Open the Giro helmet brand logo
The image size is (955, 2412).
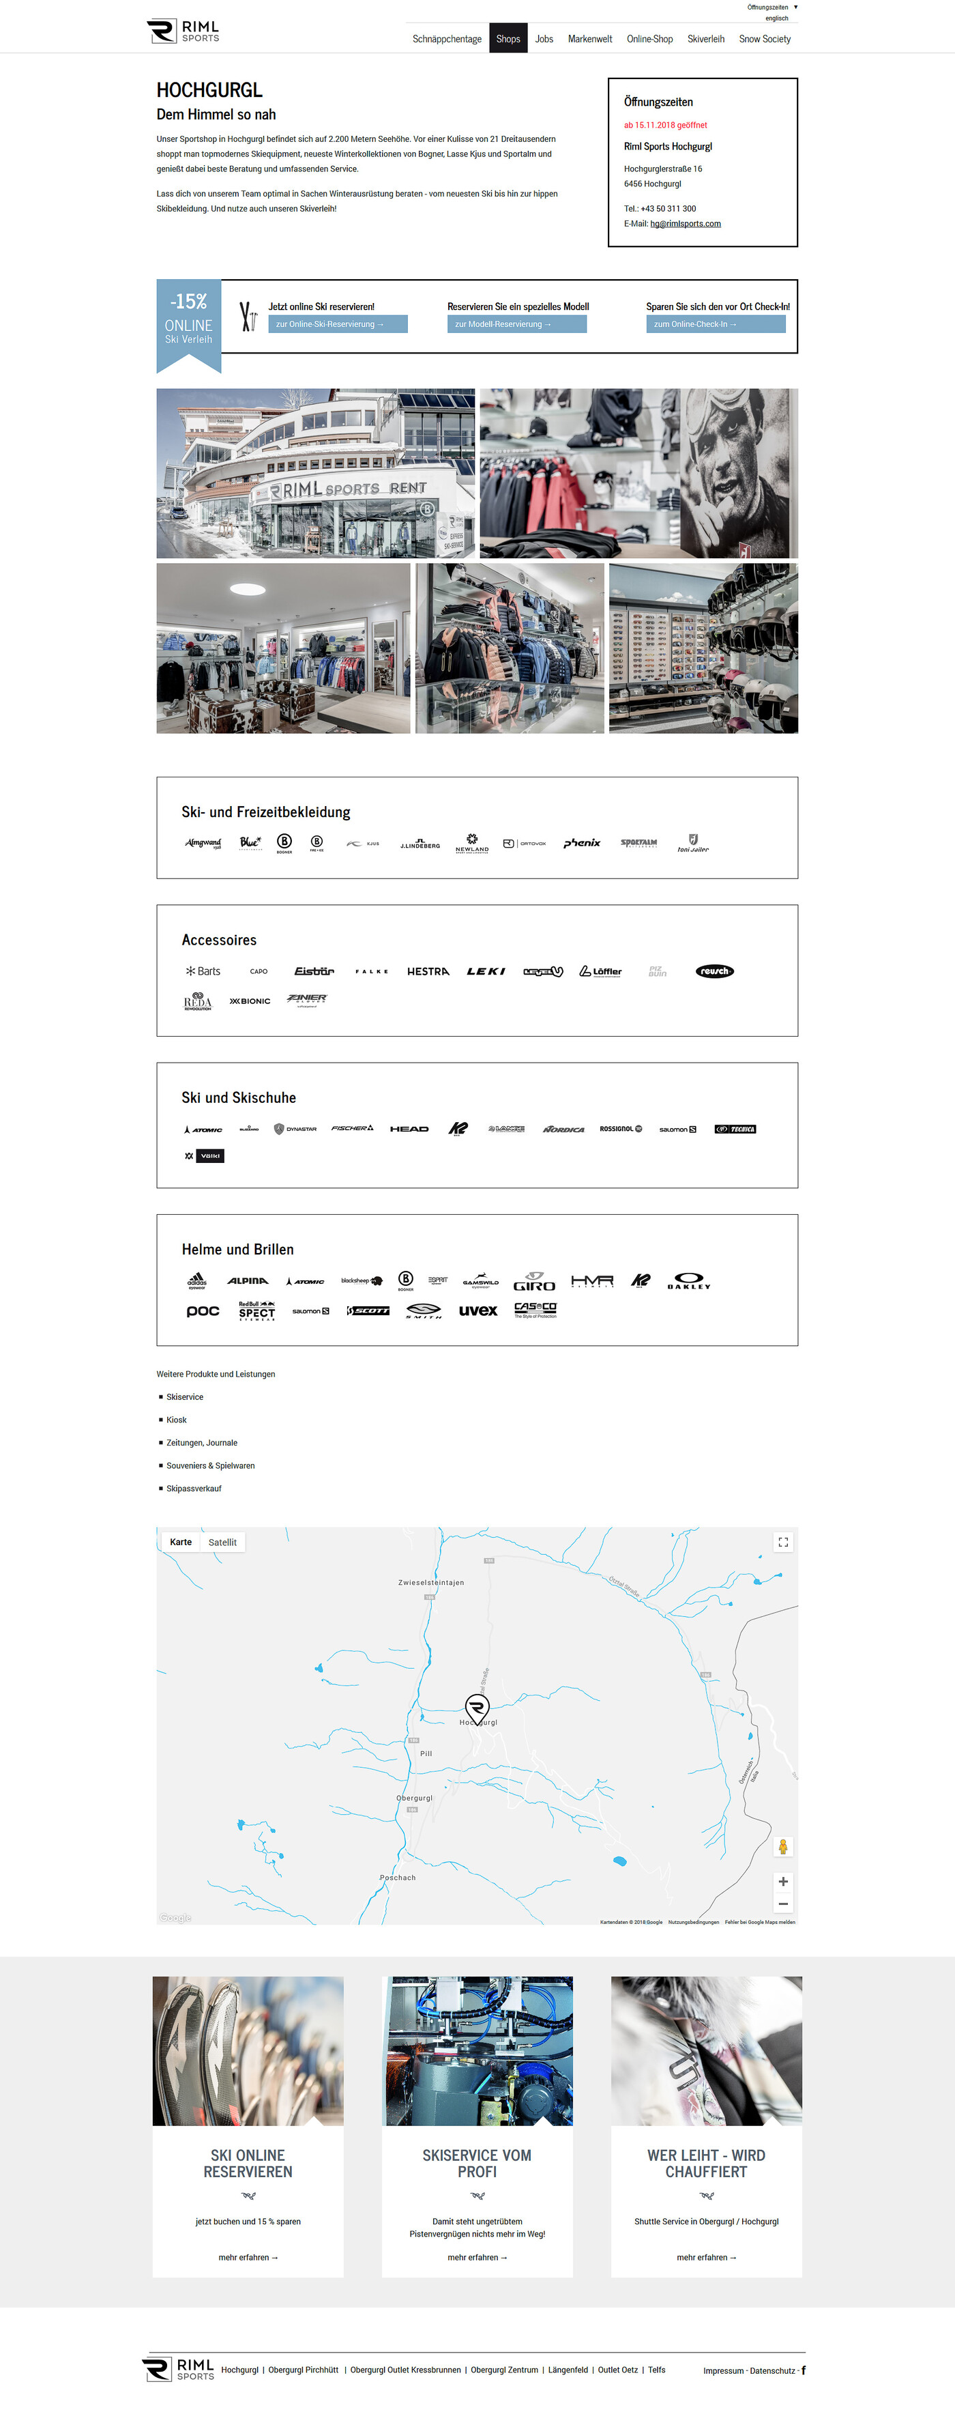(x=535, y=1282)
